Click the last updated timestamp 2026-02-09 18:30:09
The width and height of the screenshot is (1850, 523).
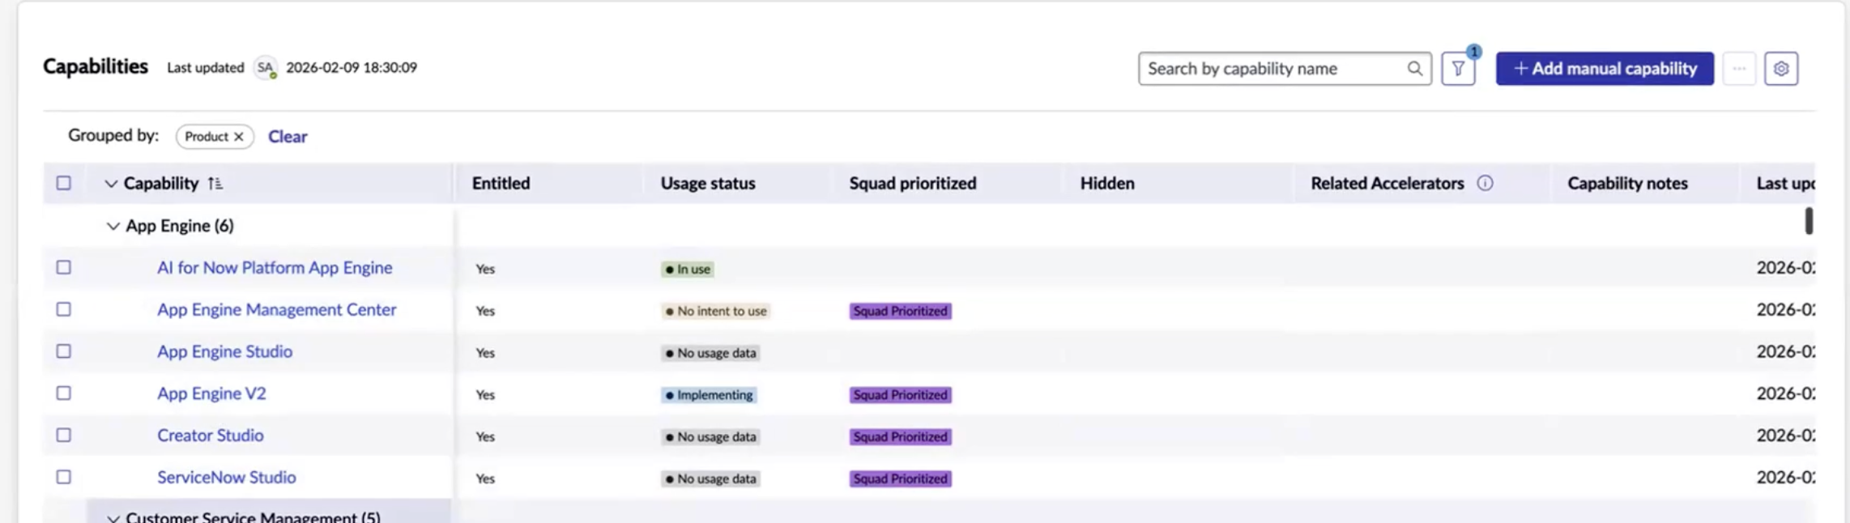(352, 68)
